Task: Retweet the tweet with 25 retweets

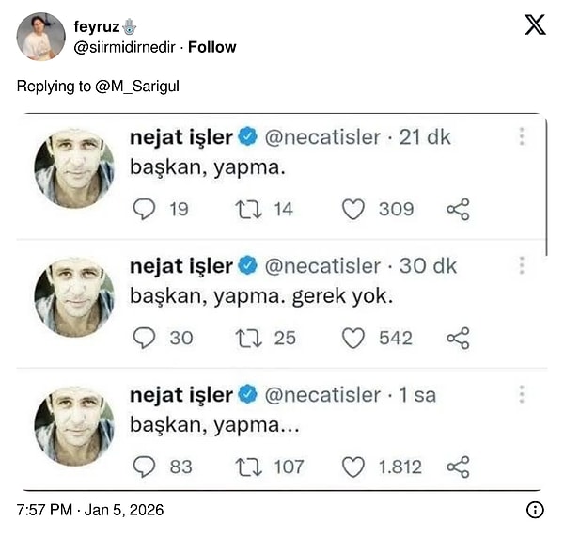Action: [x=248, y=338]
